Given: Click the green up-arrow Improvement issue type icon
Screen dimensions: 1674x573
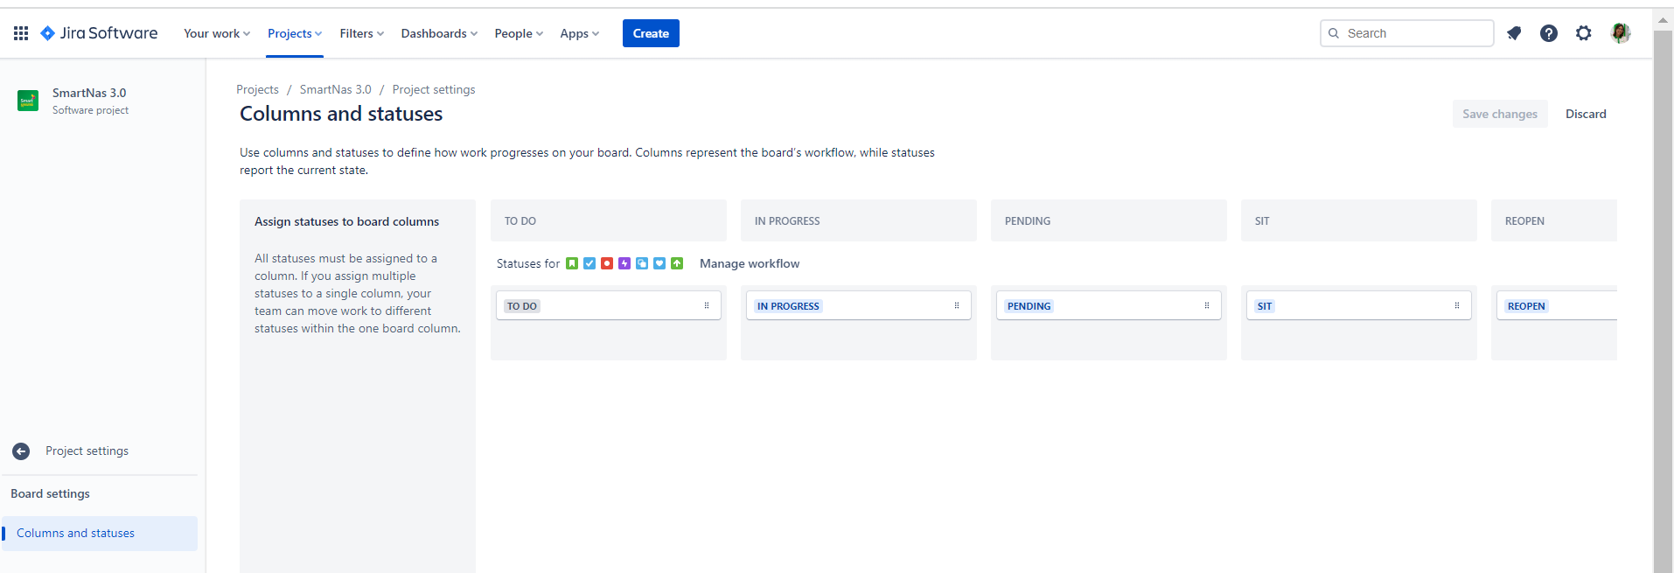Looking at the screenshot, I should click(x=677, y=263).
